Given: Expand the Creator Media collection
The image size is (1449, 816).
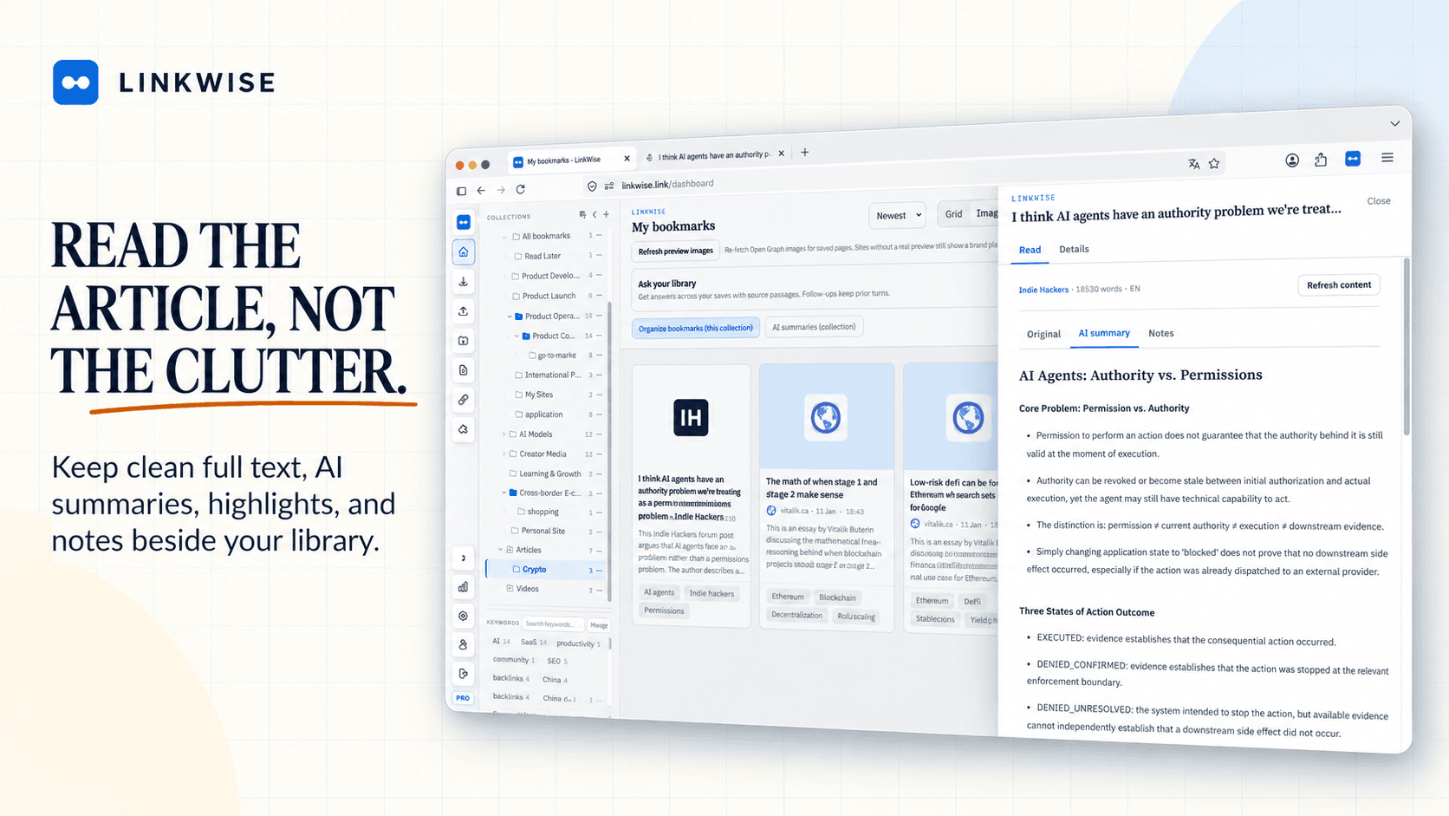Looking at the screenshot, I should pyautogui.click(x=504, y=454).
